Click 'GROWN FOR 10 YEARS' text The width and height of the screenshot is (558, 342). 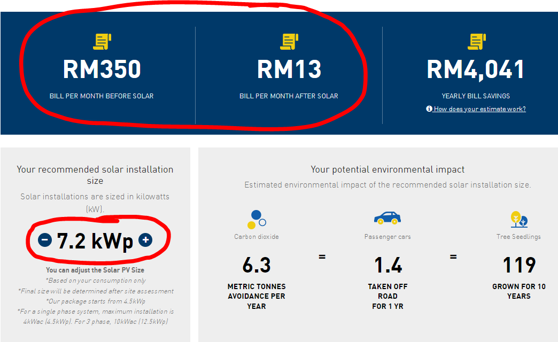pos(519,291)
